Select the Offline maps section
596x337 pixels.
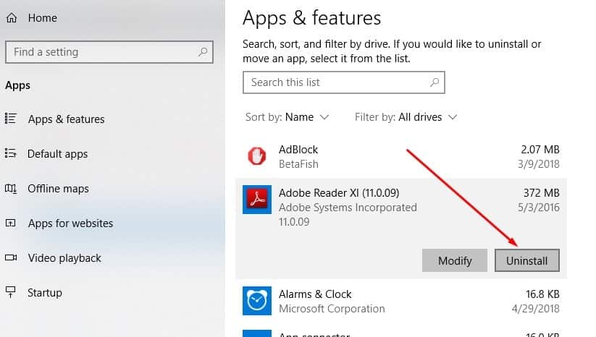click(x=58, y=189)
